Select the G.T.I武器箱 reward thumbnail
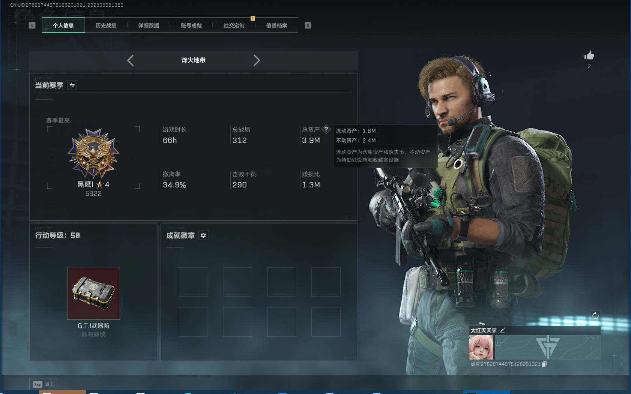The height and width of the screenshot is (394, 631). [x=93, y=293]
